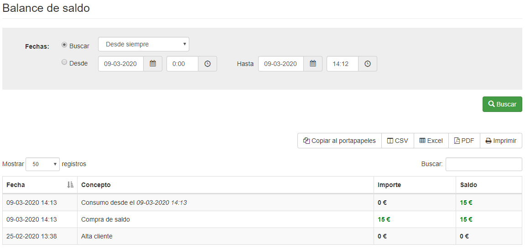Image resolution: width=525 pixels, height=248 pixels.
Task: Click the table Buscar filter text field
Action: click(483, 164)
